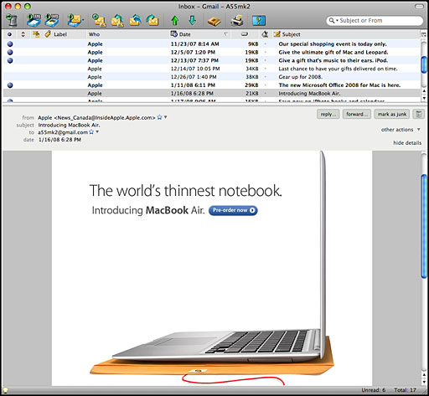The image size is (429, 396).
Task: Click the icon button right of mark as junk
Action: pyautogui.click(x=418, y=114)
